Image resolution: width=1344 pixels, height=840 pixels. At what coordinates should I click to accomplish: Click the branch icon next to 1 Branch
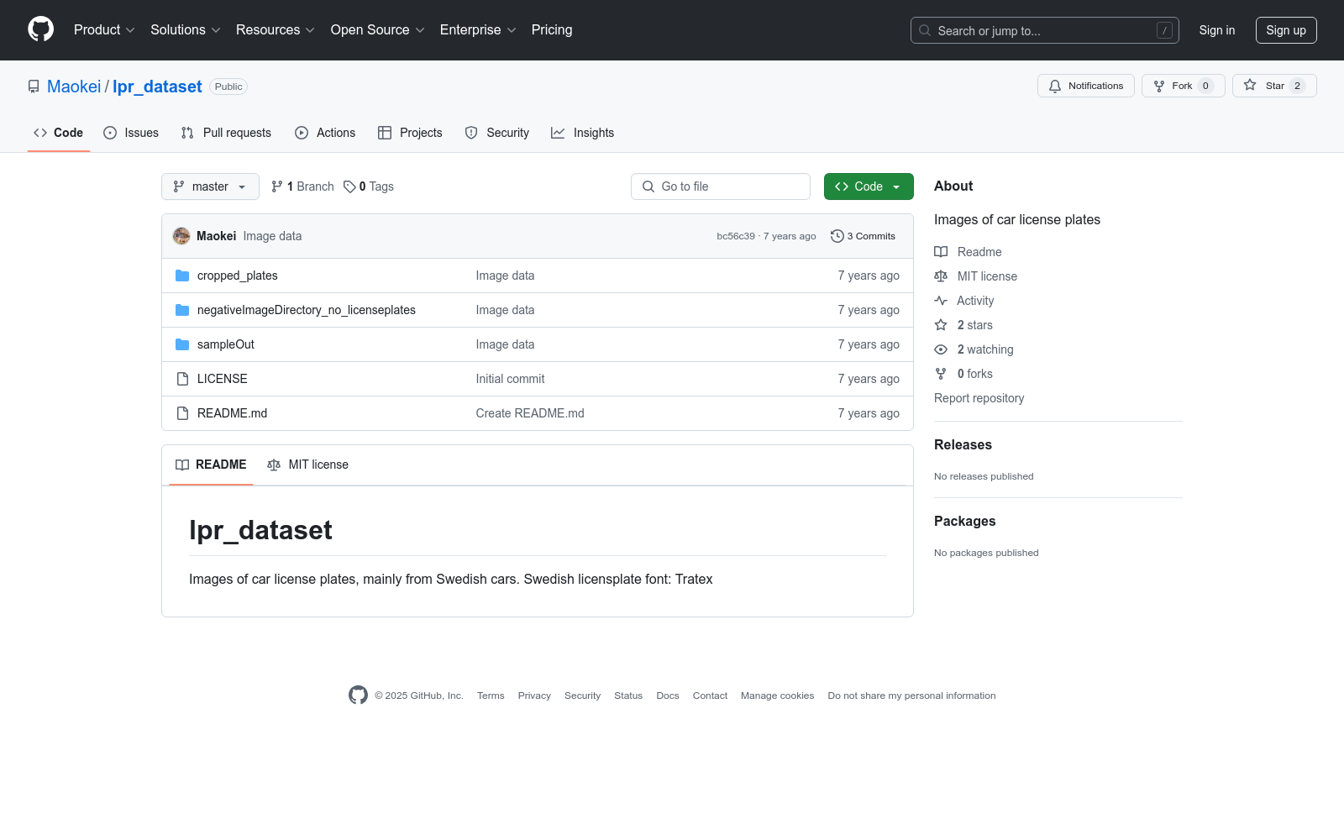277,186
